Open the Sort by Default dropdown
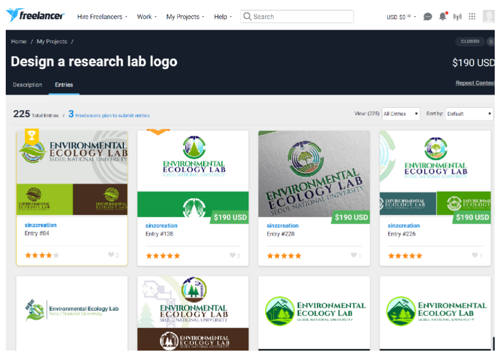The image size is (501, 360). [470, 113]
